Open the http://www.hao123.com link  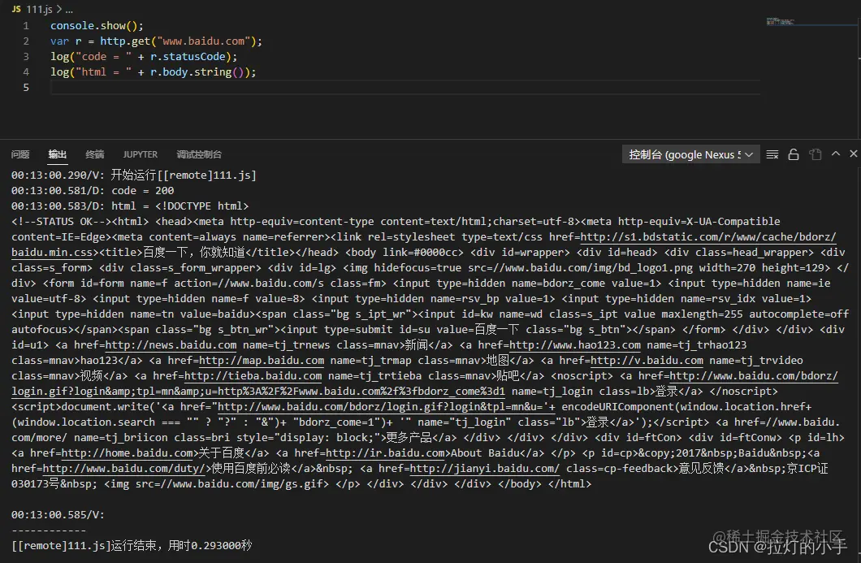point(575,345)
